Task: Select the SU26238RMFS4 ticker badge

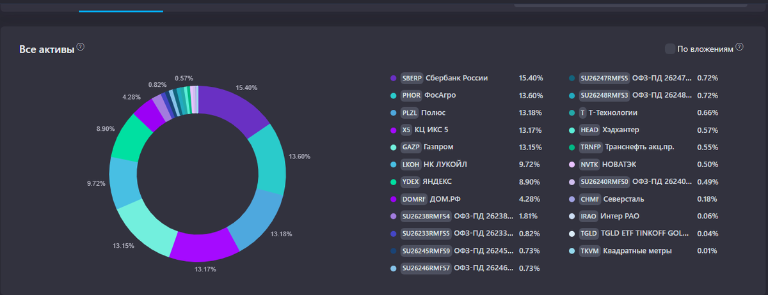Action: click(x=426, y=216)
